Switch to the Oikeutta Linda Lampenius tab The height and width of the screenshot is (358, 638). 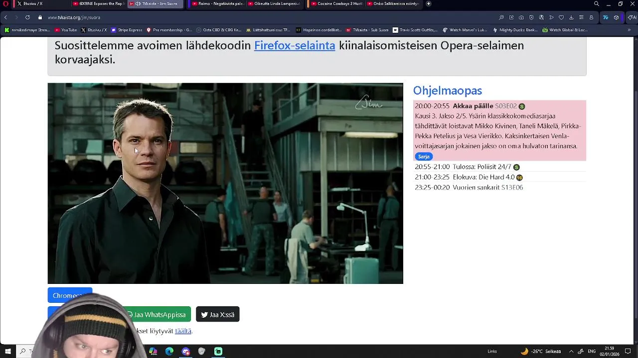274,3
